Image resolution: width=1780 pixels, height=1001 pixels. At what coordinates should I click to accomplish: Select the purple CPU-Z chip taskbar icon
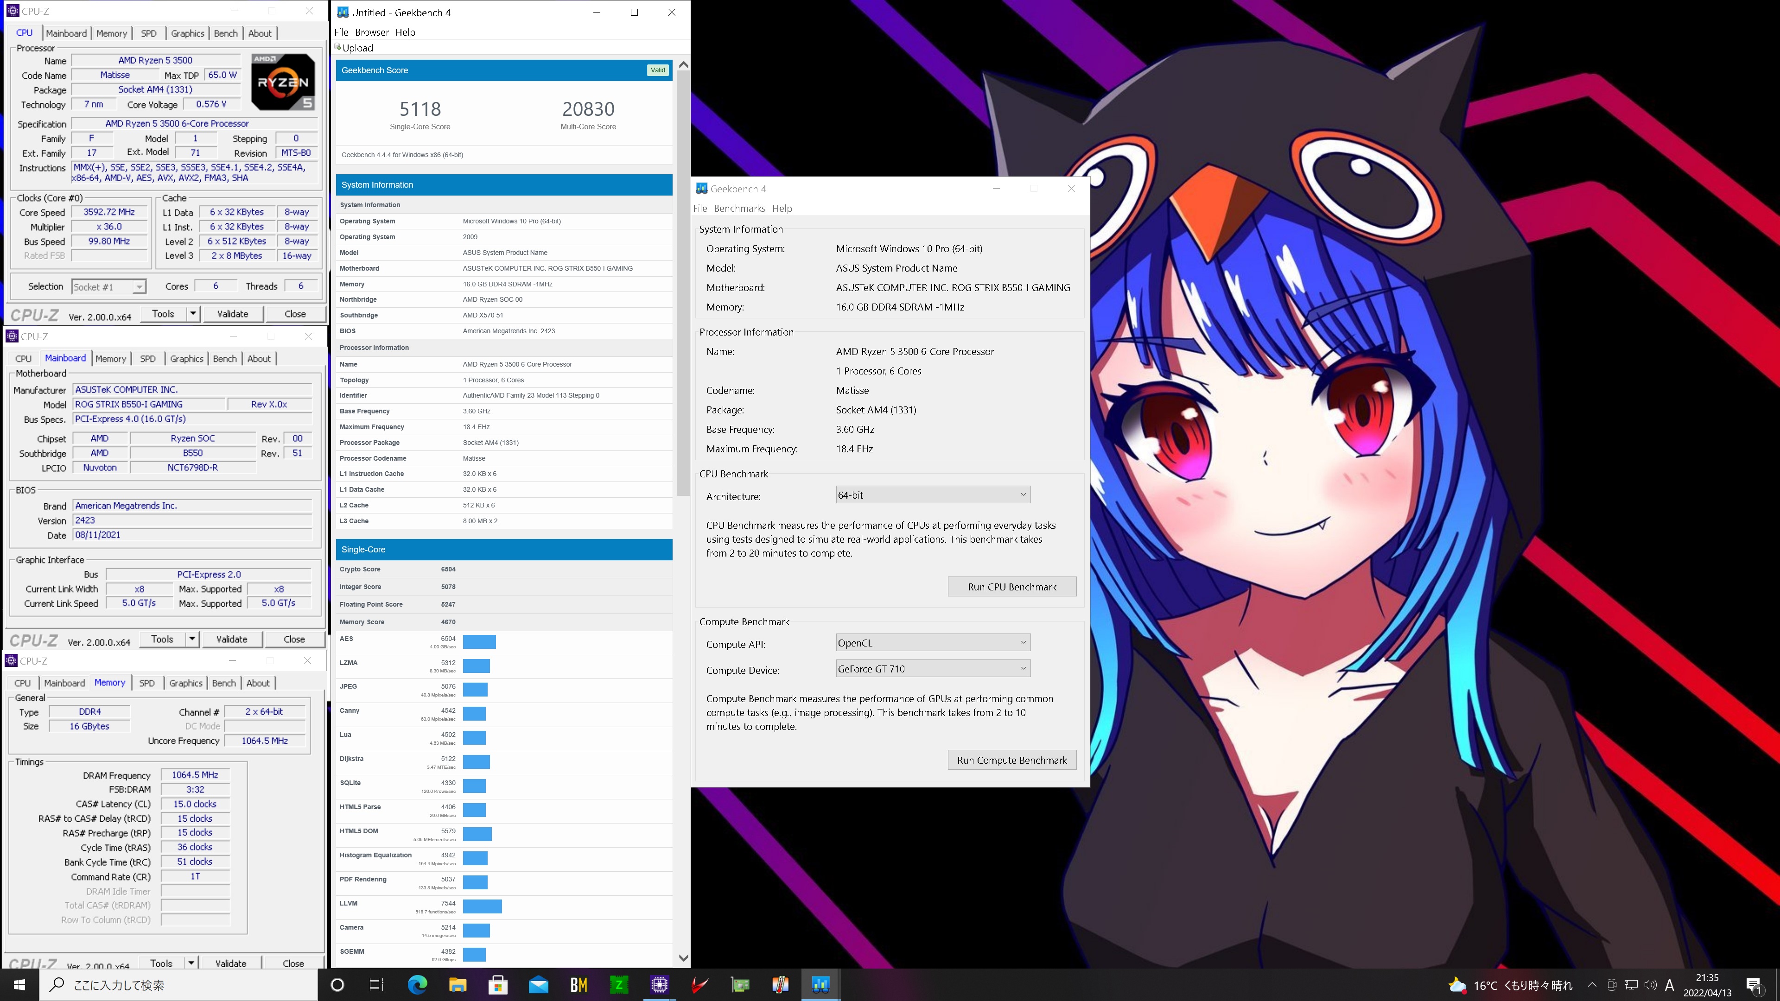(659, 984)
